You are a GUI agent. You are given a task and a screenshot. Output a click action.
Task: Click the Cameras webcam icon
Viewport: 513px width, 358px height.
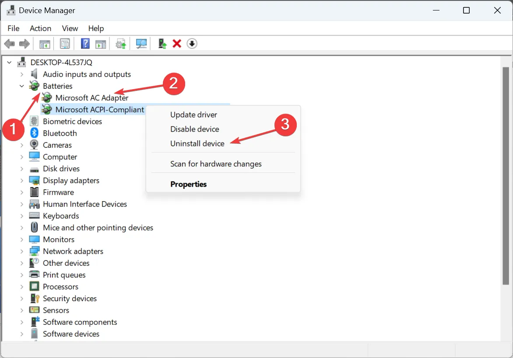[34, 145]
